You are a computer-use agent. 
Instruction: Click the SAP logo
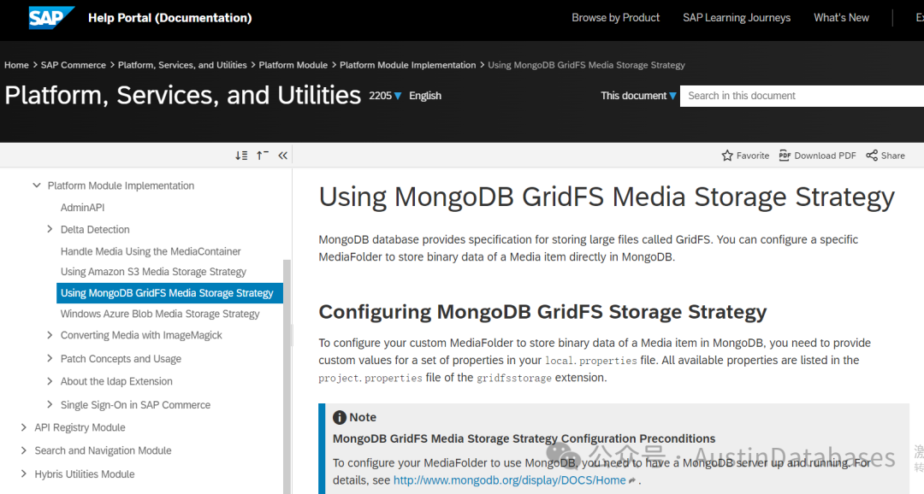tap(51, 18)
